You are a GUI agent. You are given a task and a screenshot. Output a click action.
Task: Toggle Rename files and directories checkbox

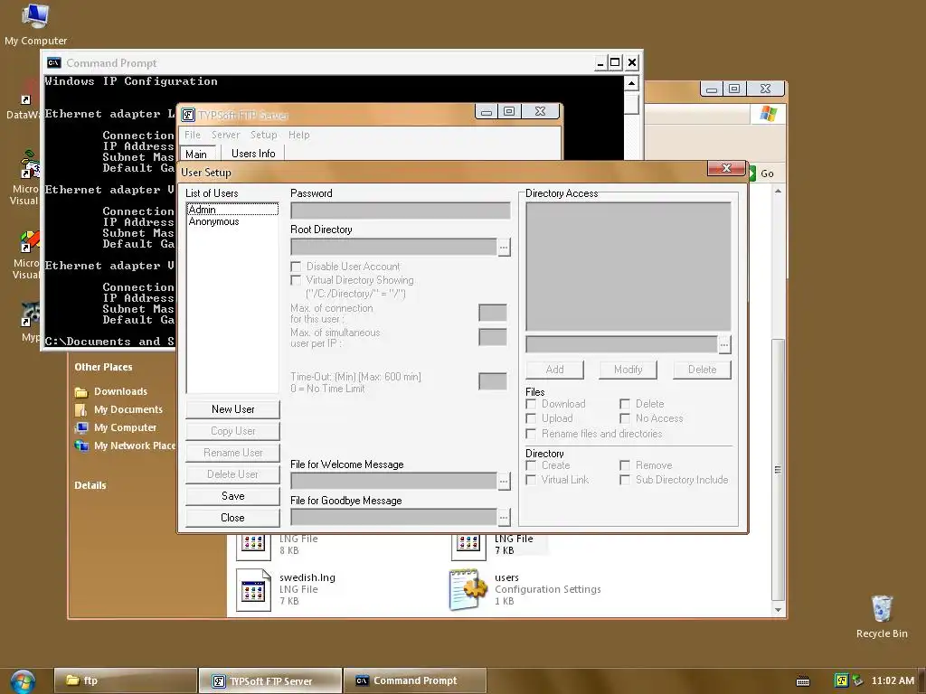[x=531, y=434]
